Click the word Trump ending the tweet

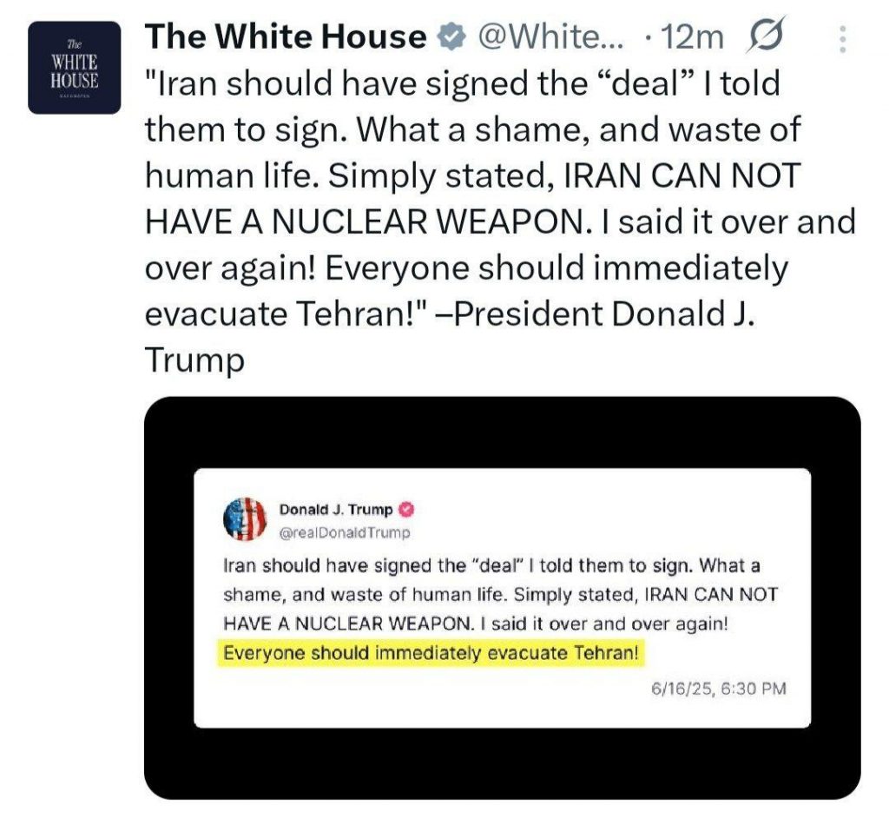(x=194, y=360)
